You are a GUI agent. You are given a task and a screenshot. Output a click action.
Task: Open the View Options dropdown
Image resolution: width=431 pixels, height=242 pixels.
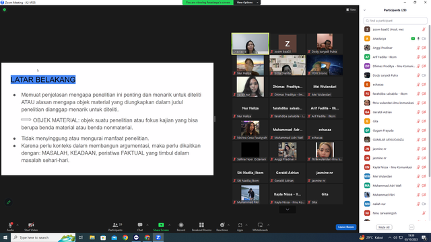pos(247,3)
